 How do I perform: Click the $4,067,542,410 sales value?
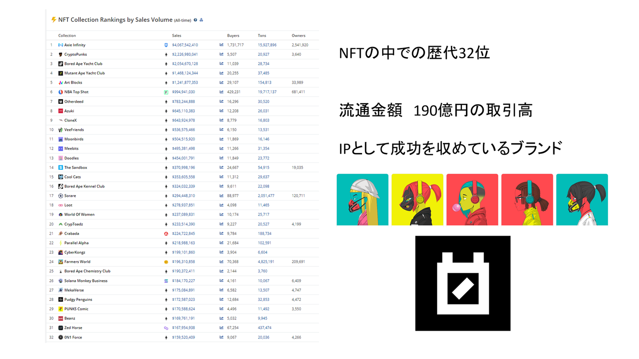185,45
